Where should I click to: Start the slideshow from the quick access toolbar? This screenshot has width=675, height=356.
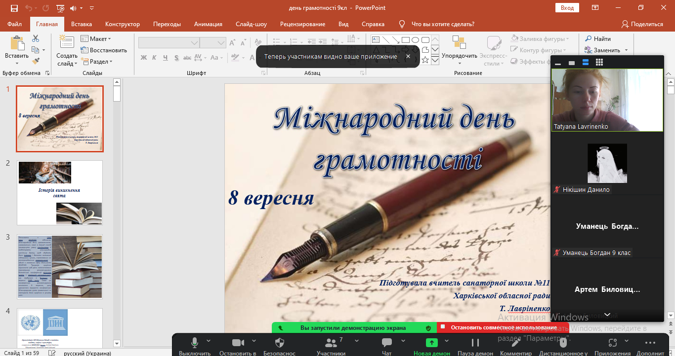click(60, 8)
